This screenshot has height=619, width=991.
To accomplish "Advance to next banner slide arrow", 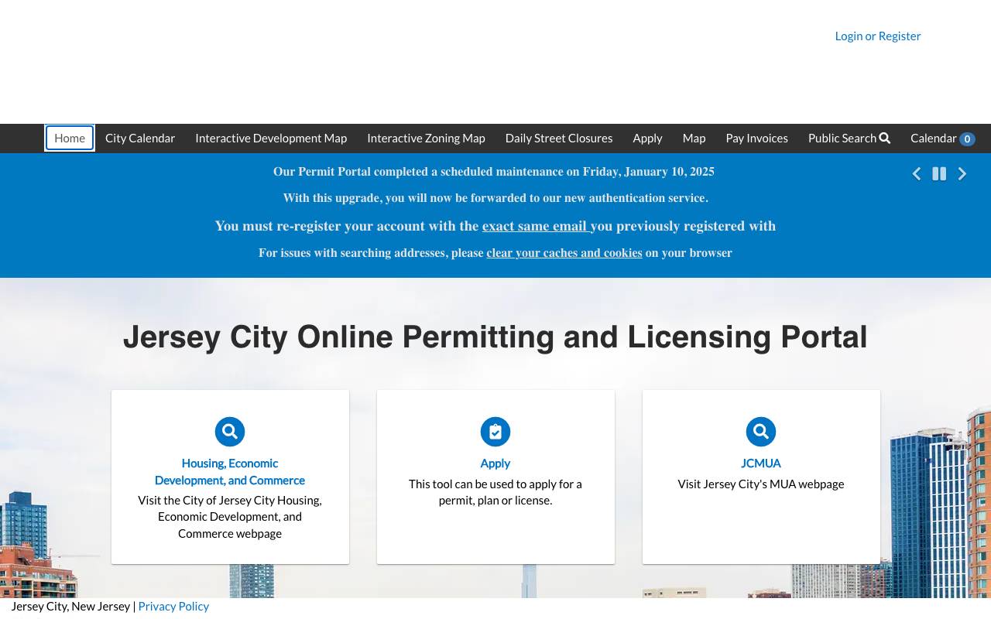I will [x=962, y=174].
